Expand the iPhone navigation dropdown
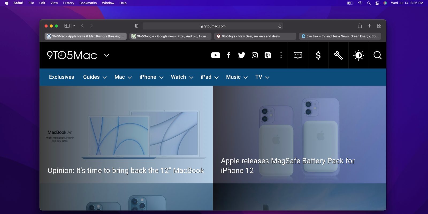The width and height of the screenshot is (428, 214). click(x=151, y=77)
